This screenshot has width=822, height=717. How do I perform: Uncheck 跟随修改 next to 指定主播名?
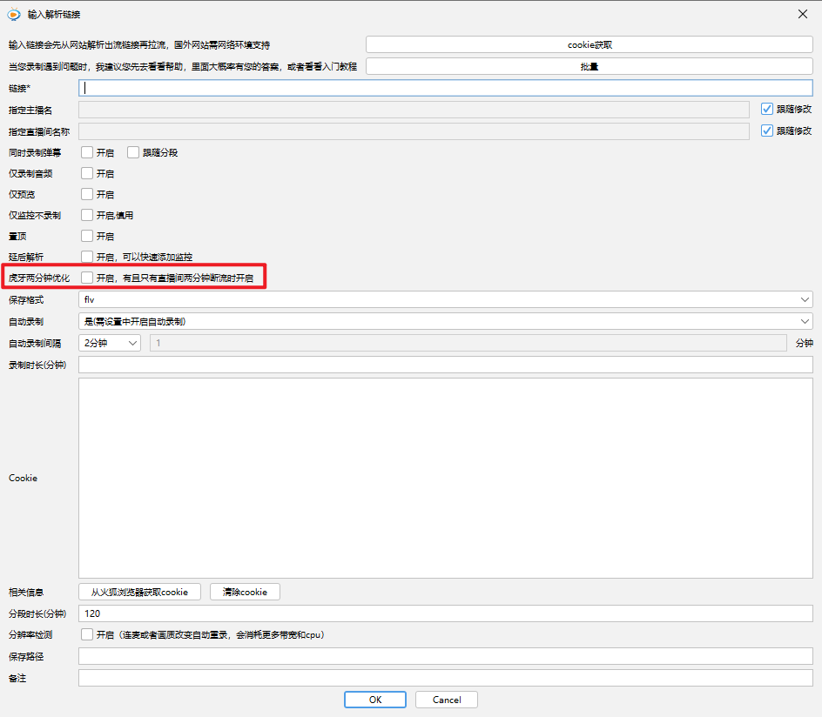pos(766,109)
